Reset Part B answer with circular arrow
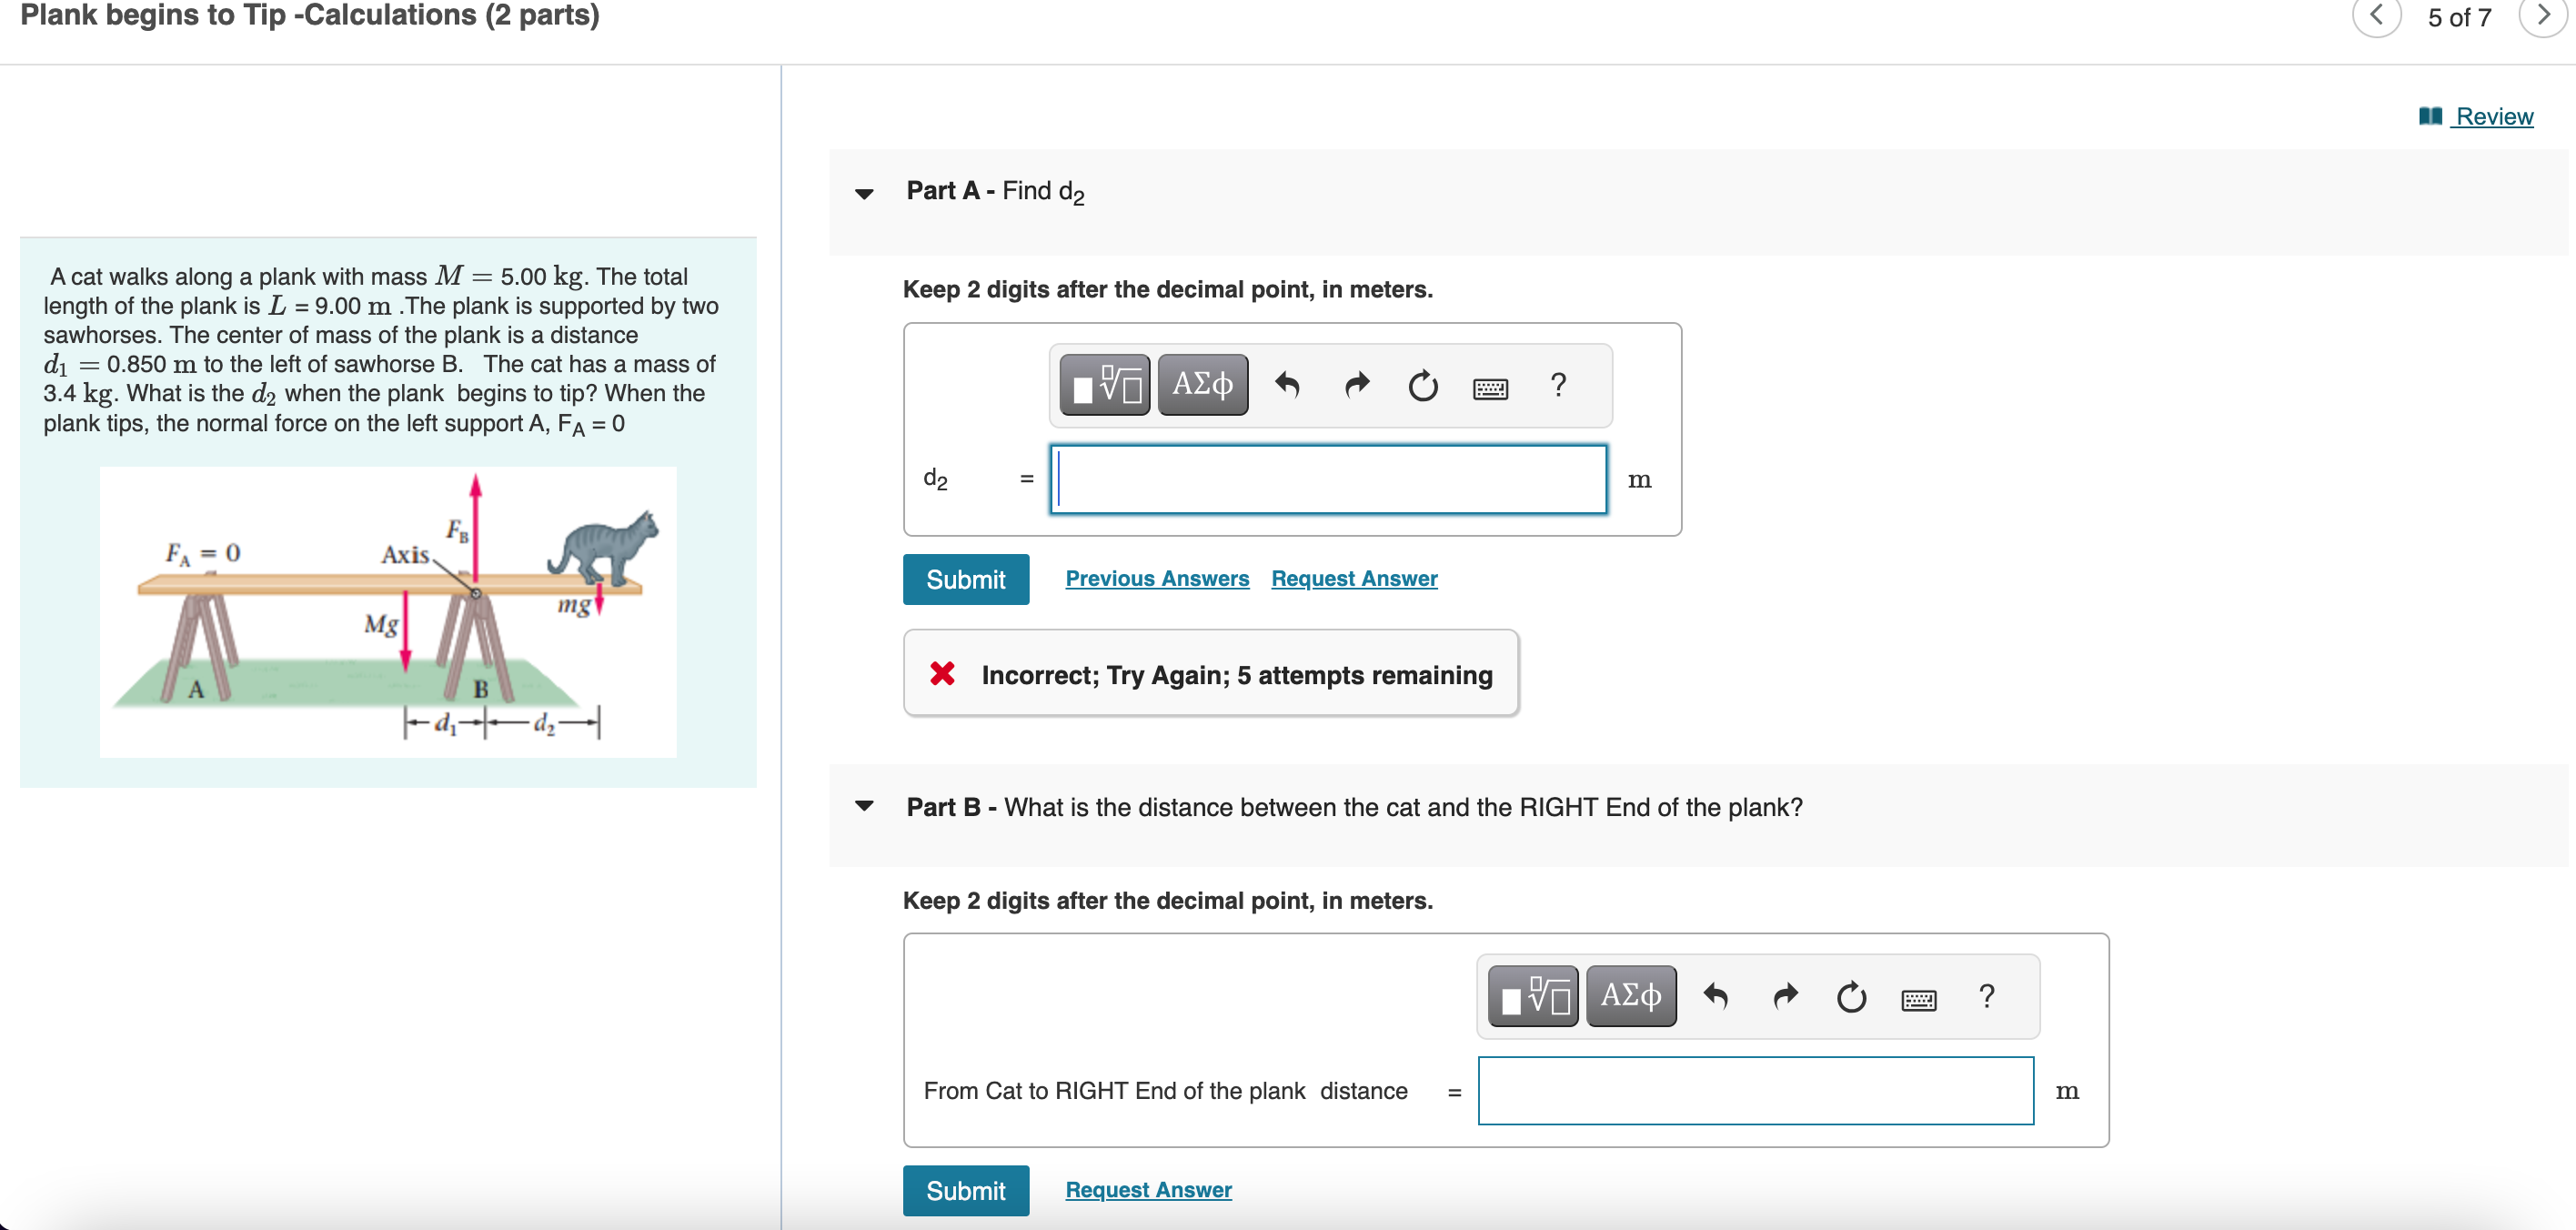Screen dimensions: 2576x1230 click(x=1850, y=996)
